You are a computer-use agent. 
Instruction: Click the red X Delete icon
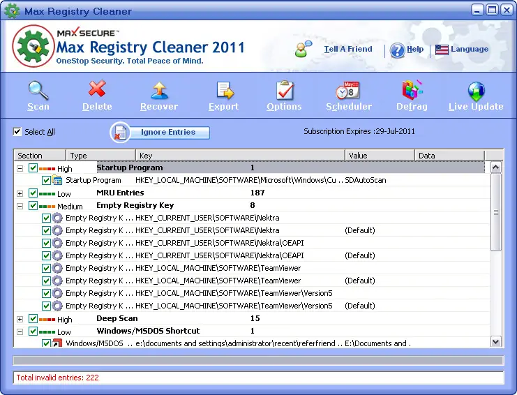(x=97, y=89)
